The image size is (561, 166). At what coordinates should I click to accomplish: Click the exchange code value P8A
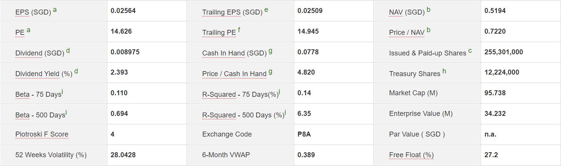pos(304,134)
